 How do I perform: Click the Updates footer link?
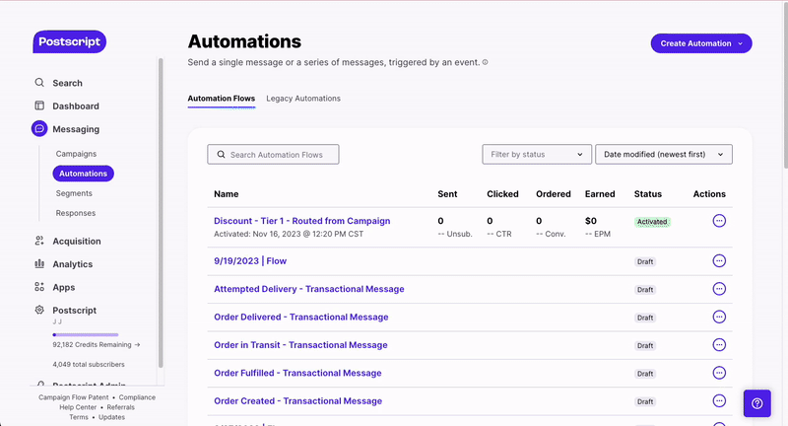click(111, 417)
